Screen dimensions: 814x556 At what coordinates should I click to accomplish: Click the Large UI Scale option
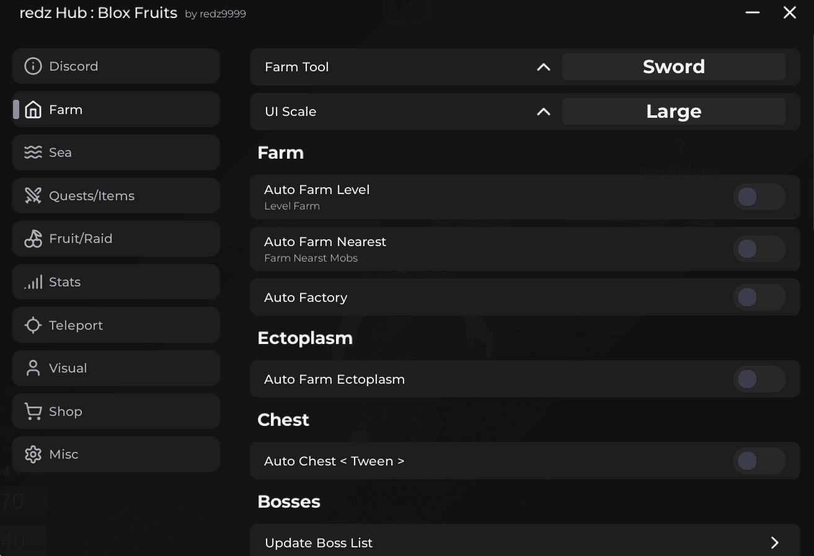click(x=674, y=112)
